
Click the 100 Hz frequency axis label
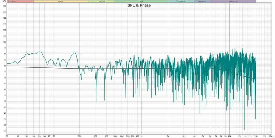[53, 136]
